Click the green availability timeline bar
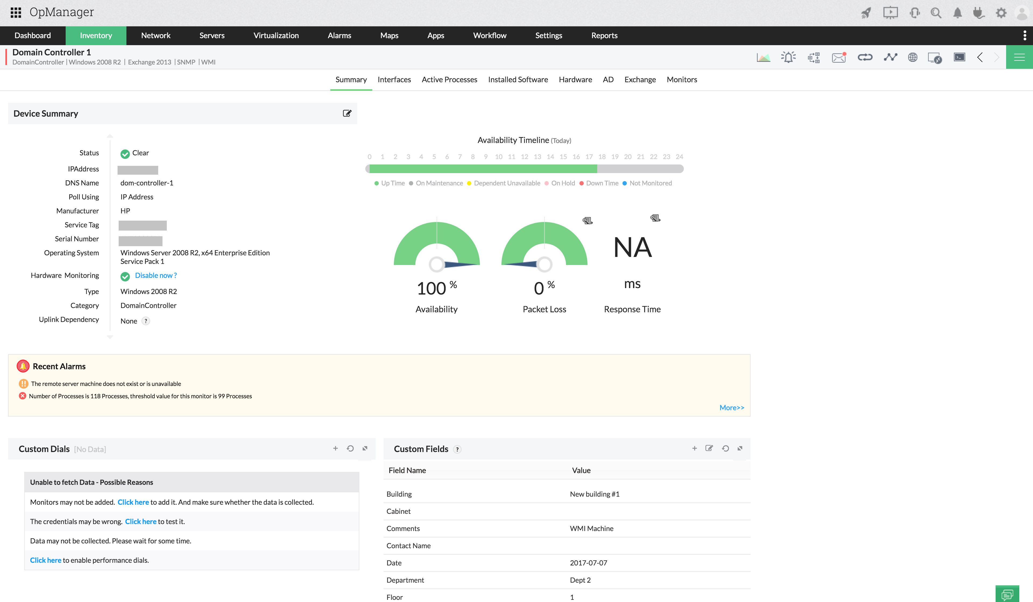This screenshot has width=1033, height=602. coord(483,169)
